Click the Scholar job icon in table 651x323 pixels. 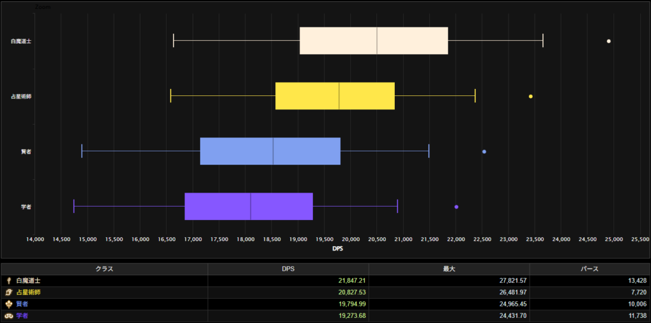point(9,316)
